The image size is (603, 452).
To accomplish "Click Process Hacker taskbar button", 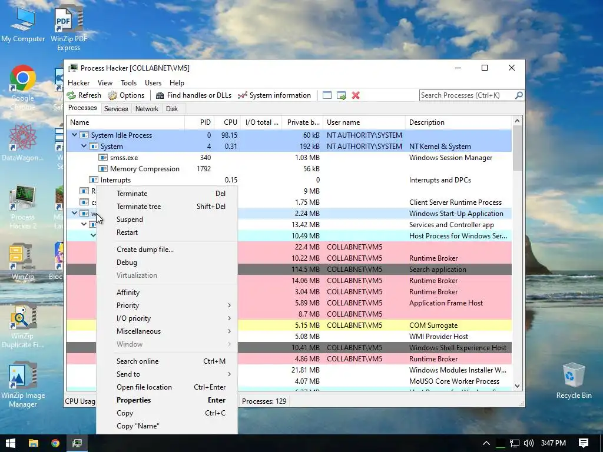I will pyautogui.click(x=77, y=443).
